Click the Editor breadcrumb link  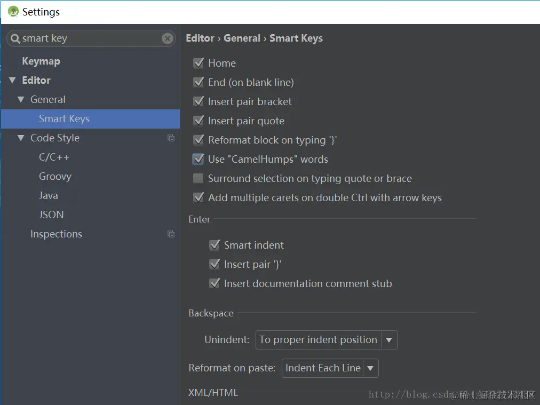pos(200,38)
